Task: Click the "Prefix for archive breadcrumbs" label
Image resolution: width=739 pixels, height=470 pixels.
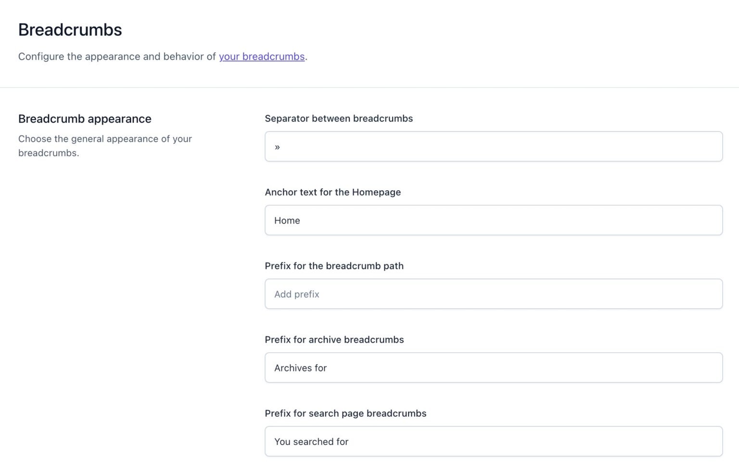Action: point(334,340)
